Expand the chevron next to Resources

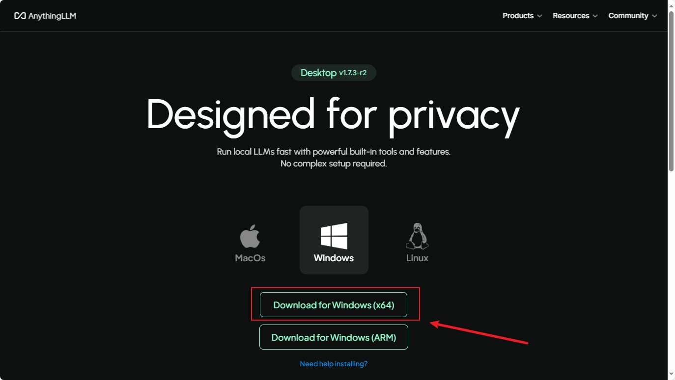coord(595,16)
